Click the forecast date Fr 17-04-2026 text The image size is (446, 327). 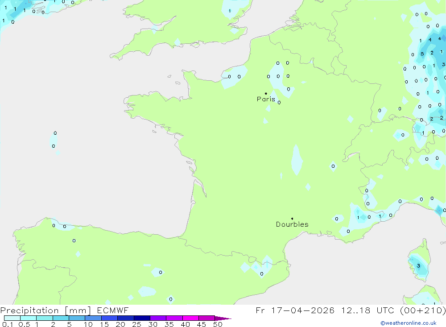[295, 310]
